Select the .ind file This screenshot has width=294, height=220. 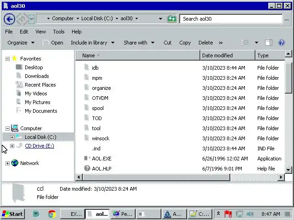coord(96,148)
